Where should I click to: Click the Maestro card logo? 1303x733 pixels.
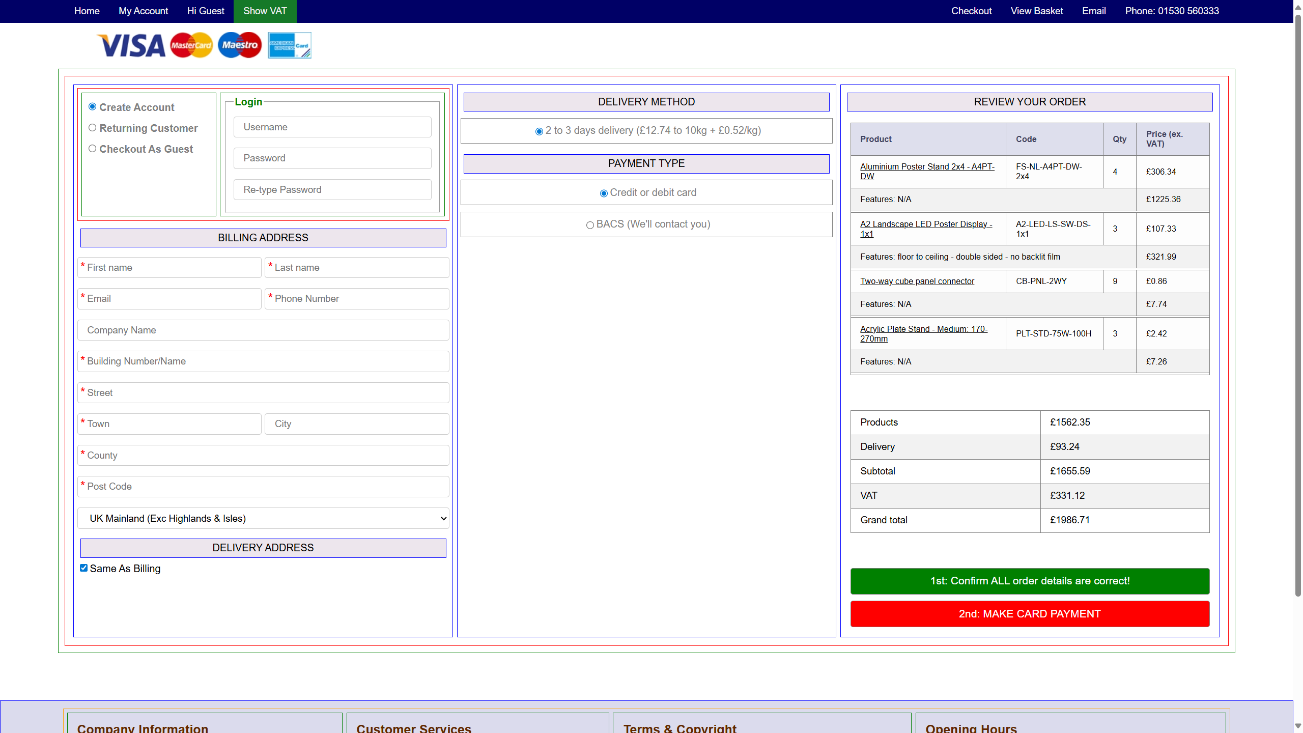240,45
